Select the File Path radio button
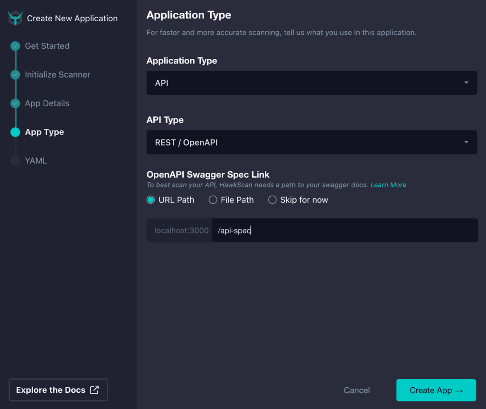 click(213, 200)
